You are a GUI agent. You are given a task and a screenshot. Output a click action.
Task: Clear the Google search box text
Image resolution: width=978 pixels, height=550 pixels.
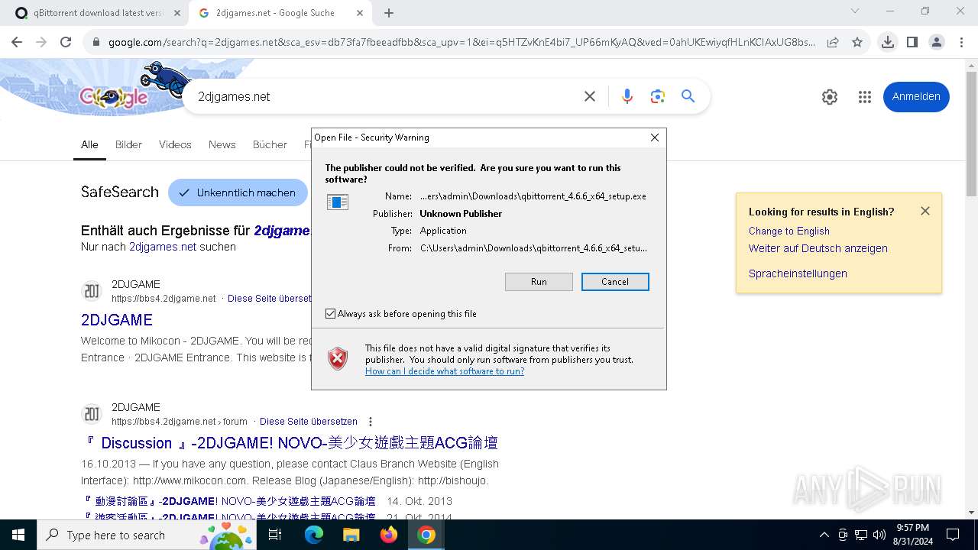(590, 96)
